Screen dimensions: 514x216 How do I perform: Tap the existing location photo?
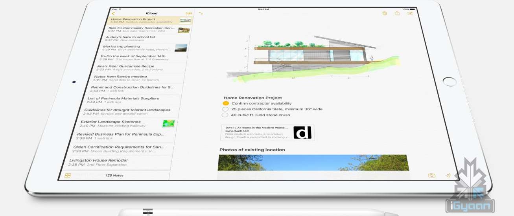coord(313,163)
